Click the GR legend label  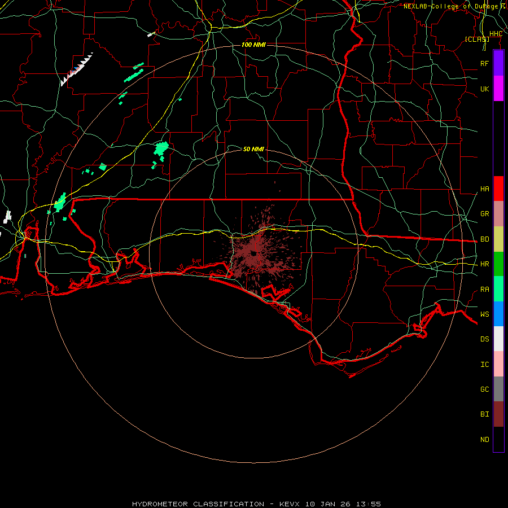click(484, 214)
